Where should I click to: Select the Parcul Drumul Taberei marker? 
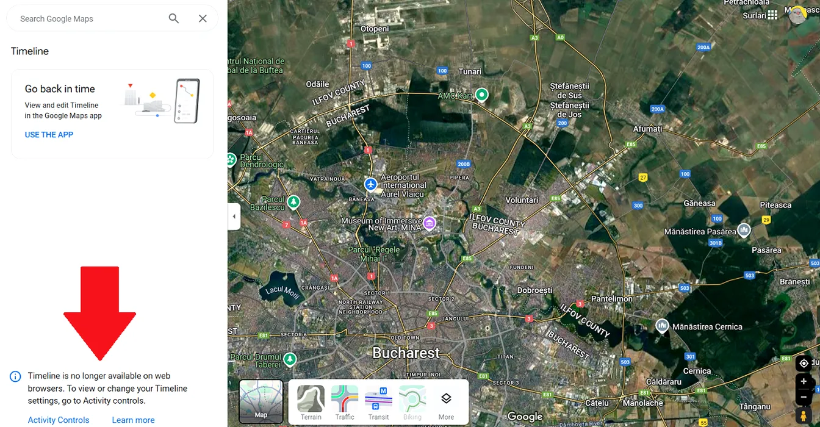coord(290,359)
